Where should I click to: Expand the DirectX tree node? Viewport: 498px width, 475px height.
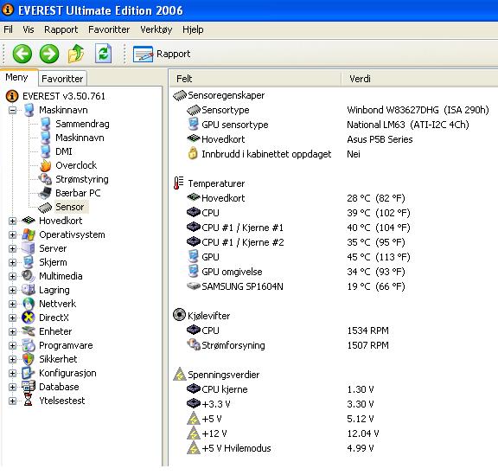[12, 318]
